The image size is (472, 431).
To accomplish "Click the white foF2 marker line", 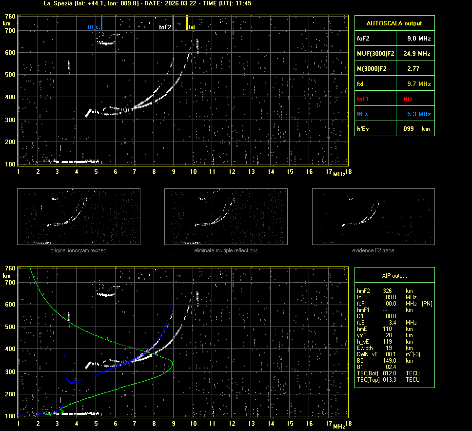I will [x=174, y=22].
